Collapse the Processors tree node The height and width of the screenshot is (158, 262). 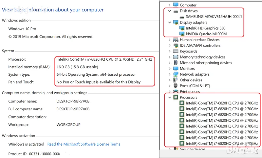coord(169,97)
